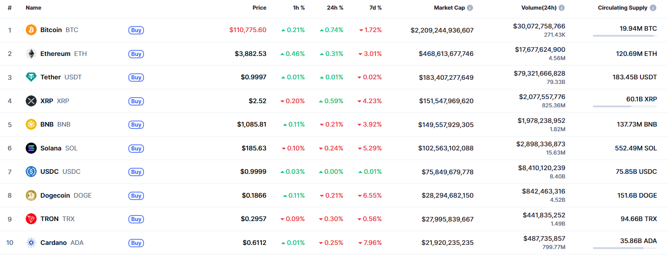Sort the table by Price column
Viewport: 668px width, 255px height.
tap(259, 8)
